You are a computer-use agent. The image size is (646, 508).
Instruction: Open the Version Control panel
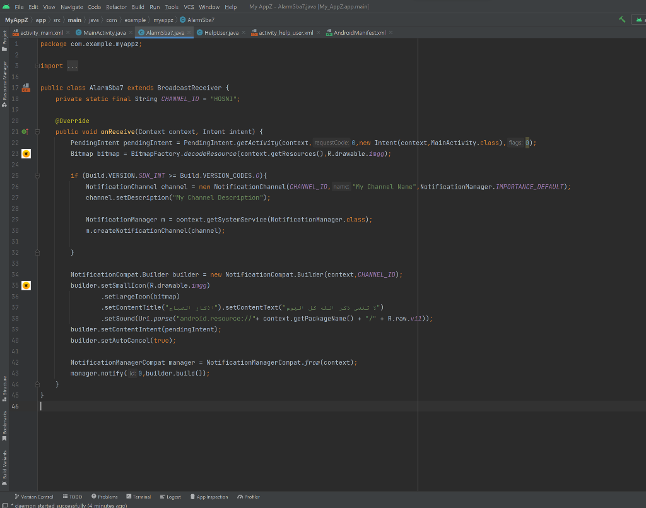click(x=34, y=497)
